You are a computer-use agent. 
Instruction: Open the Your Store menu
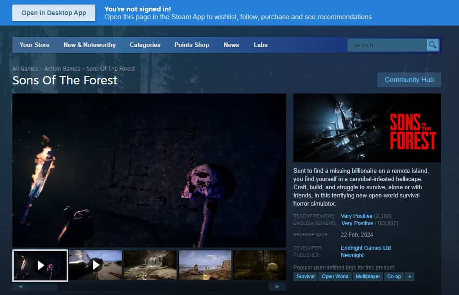click(35, 45)
